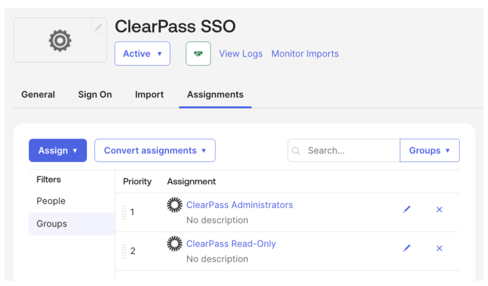This screenshot has width=488, height=286.
Task: Open the Active status dropdown
Action: tap(142, 54)
